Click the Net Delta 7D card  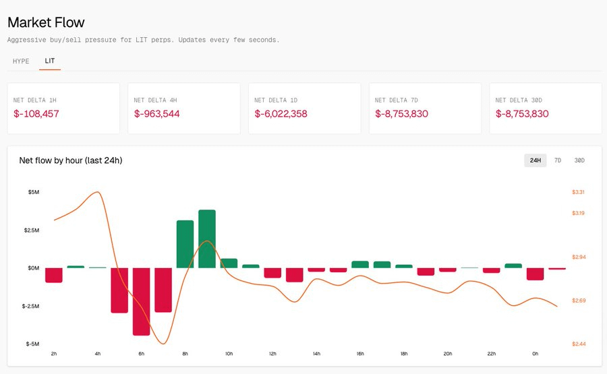click(425, 108)
